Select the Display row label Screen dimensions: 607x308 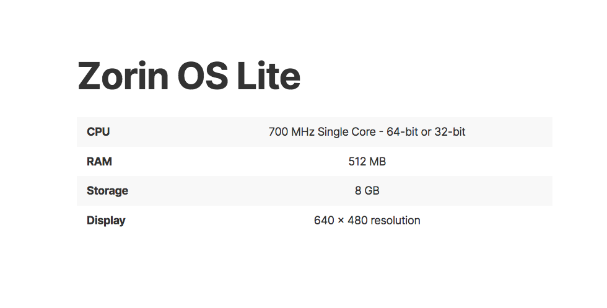pos(106,221)
